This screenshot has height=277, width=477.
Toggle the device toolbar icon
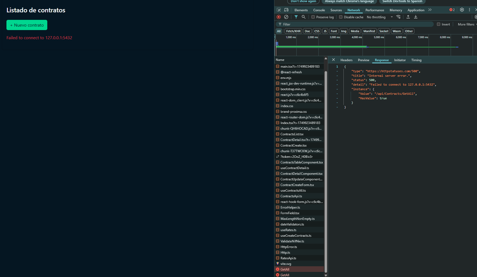[x=286, y=10]
